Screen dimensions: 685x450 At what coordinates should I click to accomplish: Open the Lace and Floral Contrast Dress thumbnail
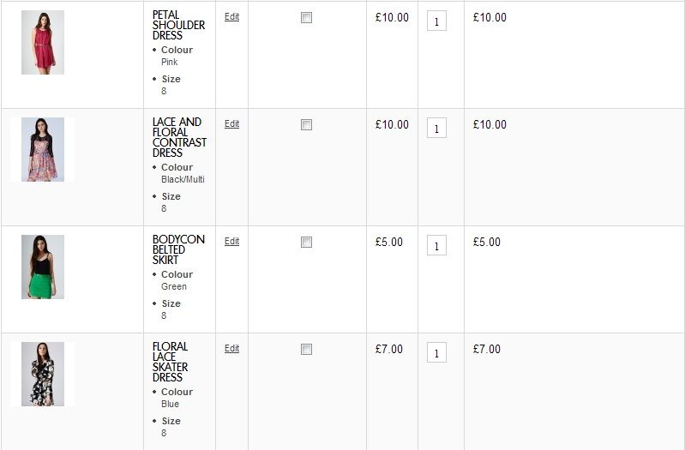[x=42, y=149]
